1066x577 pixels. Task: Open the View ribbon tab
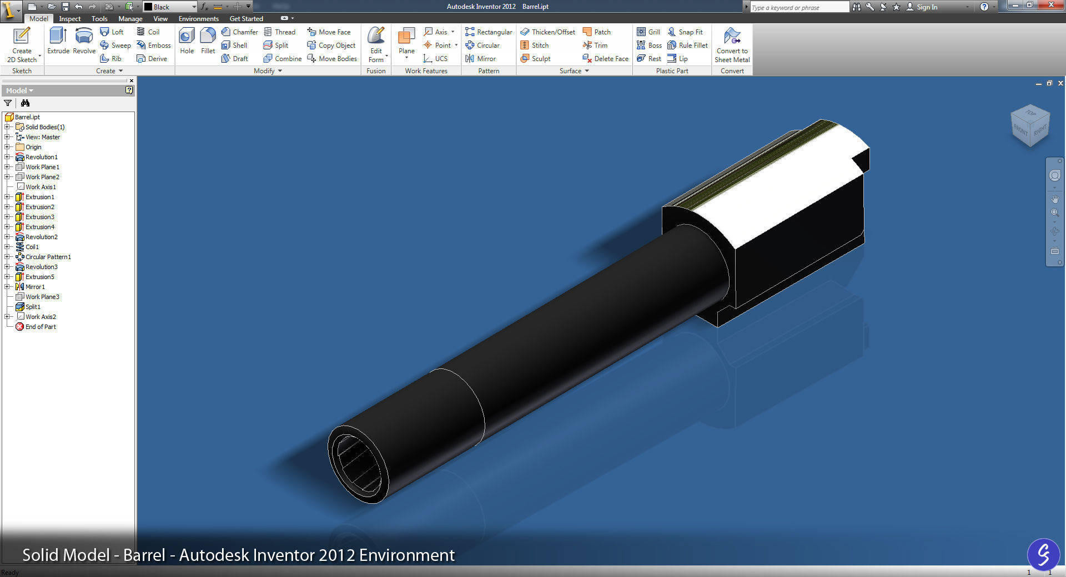[x=160, y=19]
